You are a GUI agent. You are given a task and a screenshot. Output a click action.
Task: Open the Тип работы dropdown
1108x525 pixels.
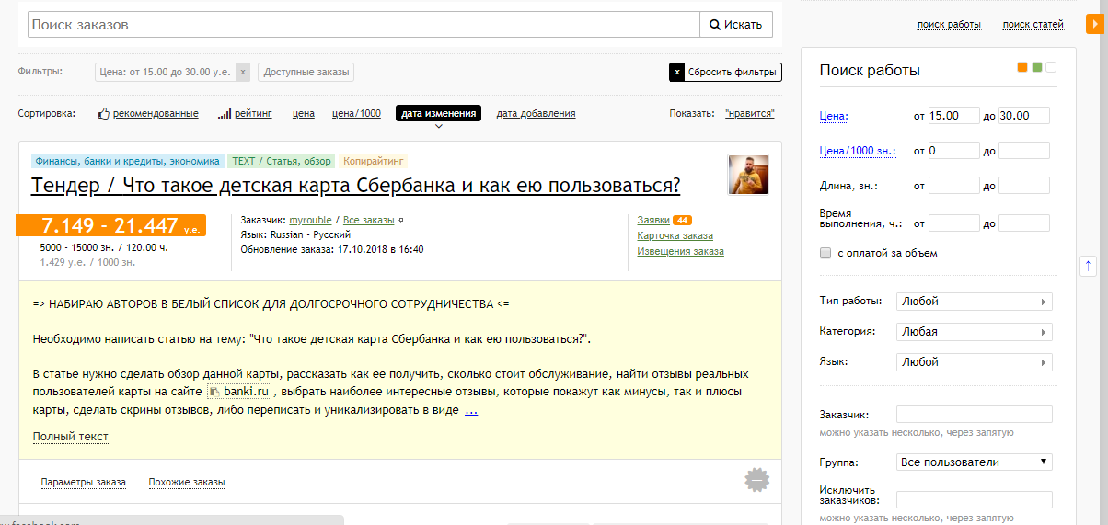point(974,302)
